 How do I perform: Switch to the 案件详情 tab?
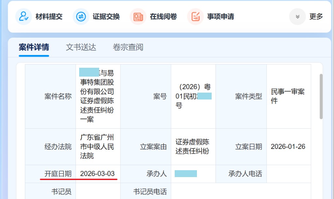pos(34,47)
